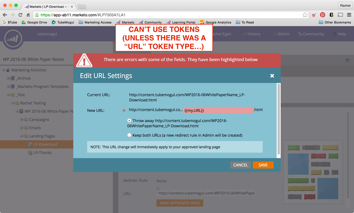Image resolution: width=354 pixels, height=213 pixels.
Task: Bookmark this page with the star icon
Action: (305, 15)
